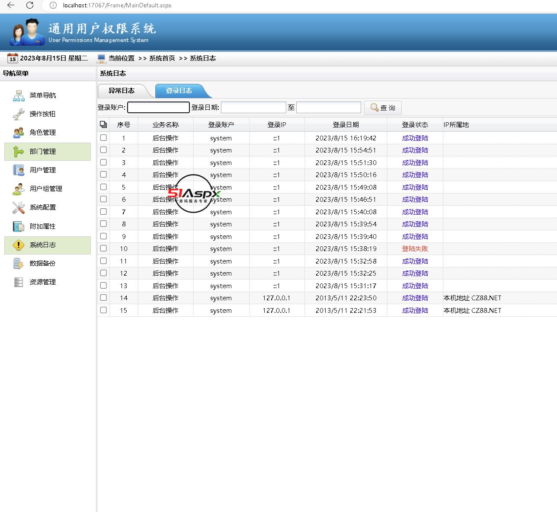
Task: Select the checkbox for row 15
Action: coord(103,310)
